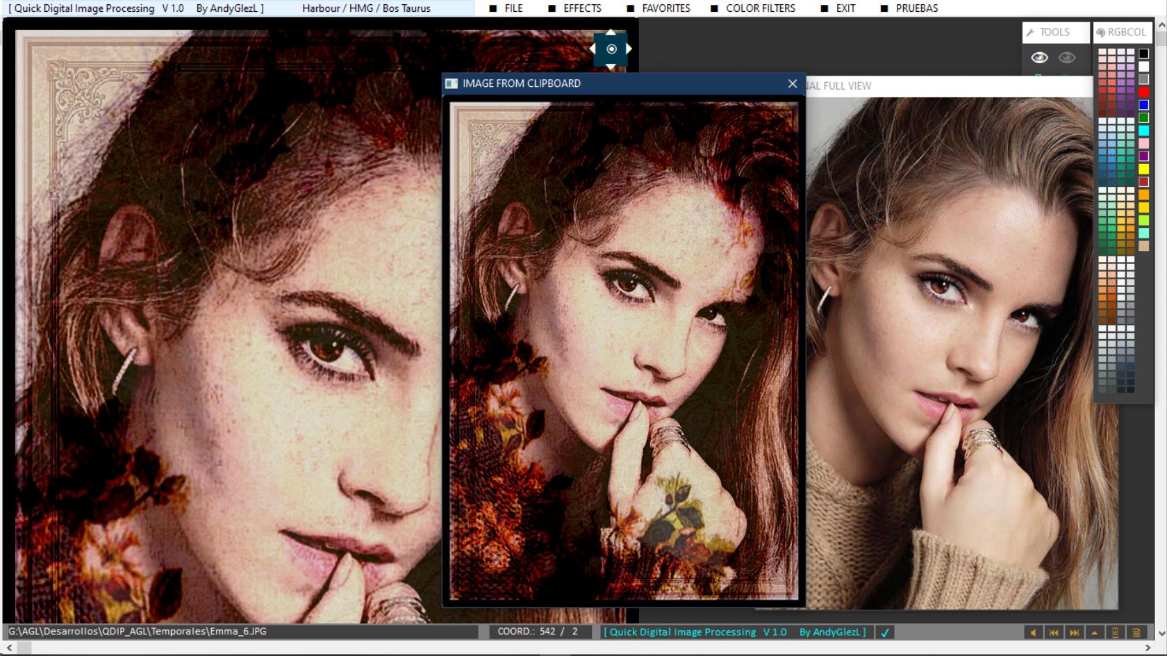The image size is (1167, 656).
Task: Close the Image From Clipboard window
Action: [793, 83]
